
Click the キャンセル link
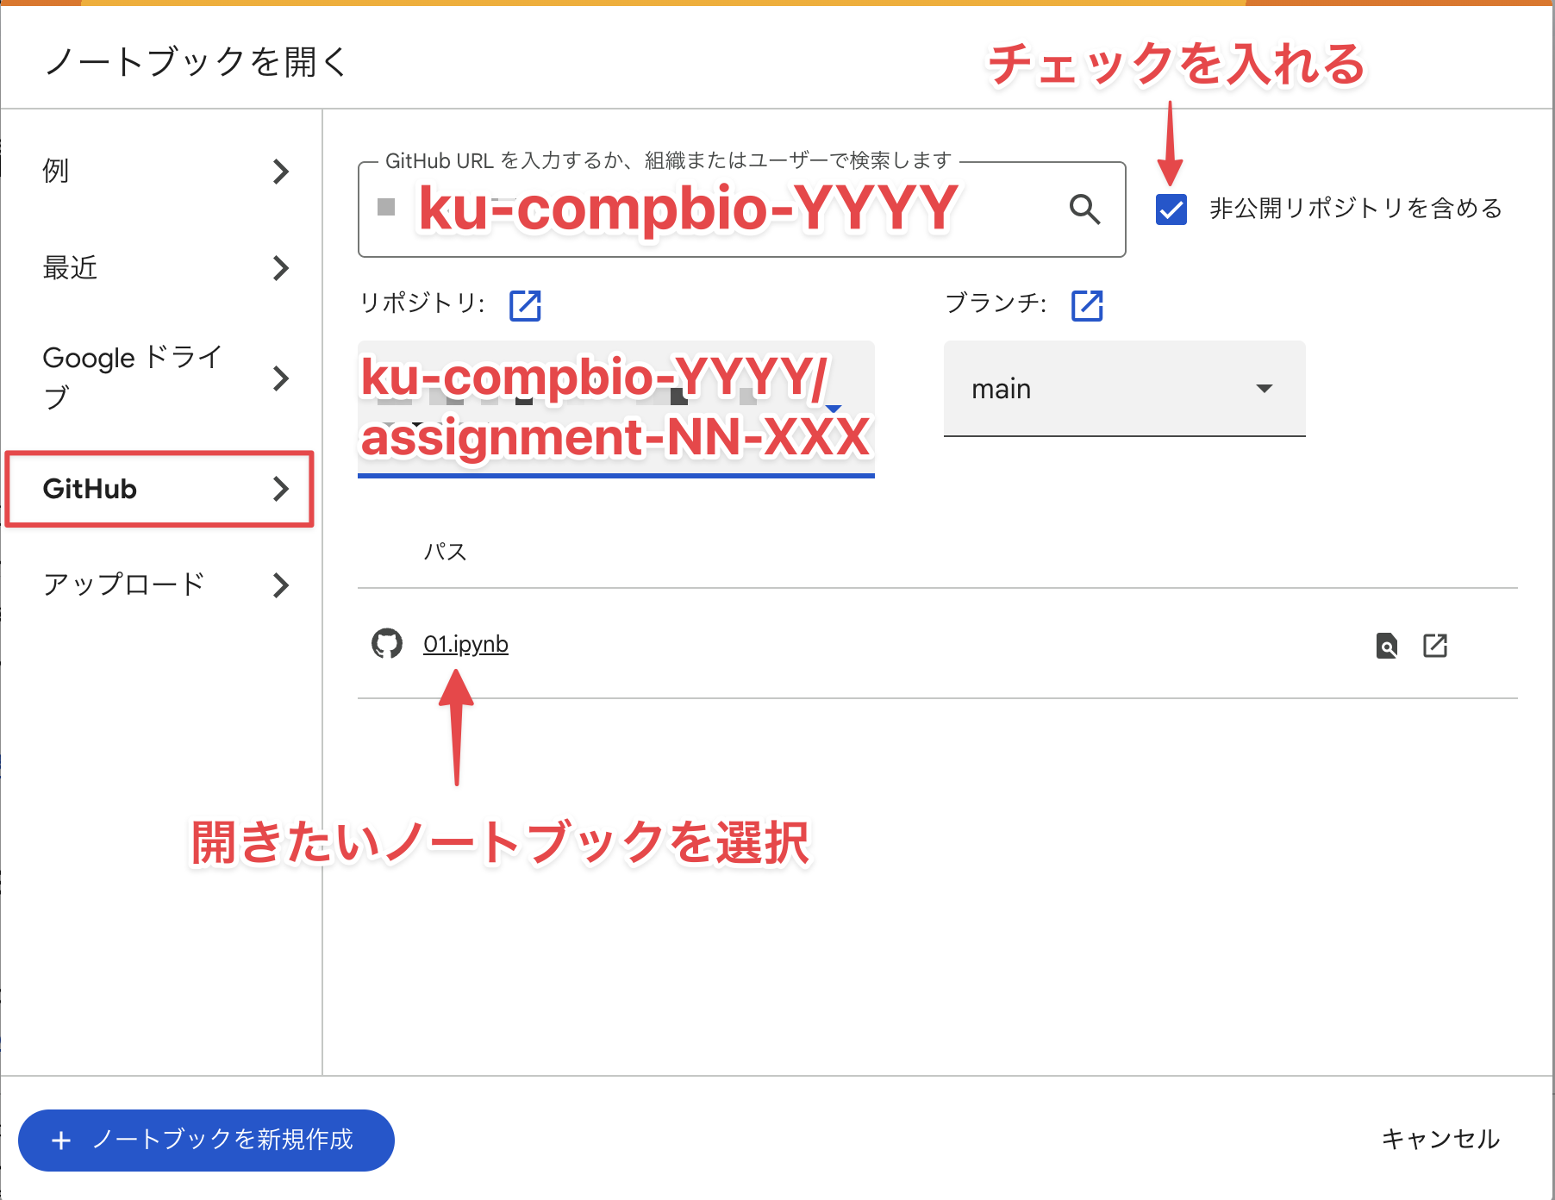coord(1440,1139)
